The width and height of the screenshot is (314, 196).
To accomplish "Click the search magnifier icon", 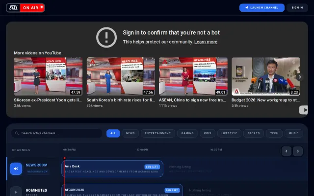I will (x=17, y=133).
